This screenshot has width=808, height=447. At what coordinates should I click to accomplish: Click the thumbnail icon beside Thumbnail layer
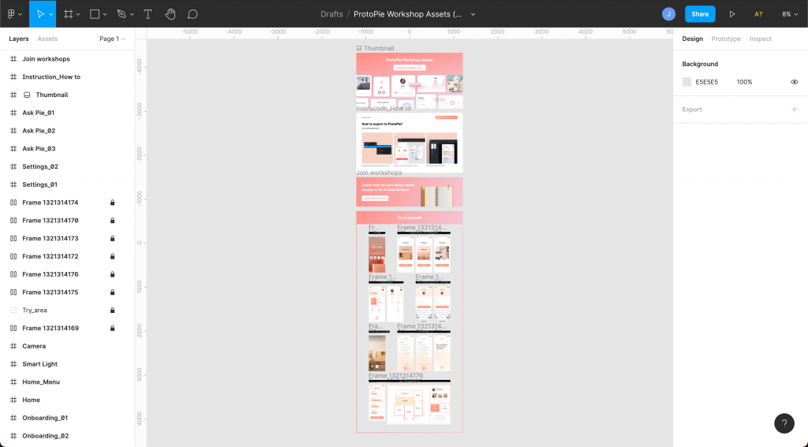coord(27,95)
